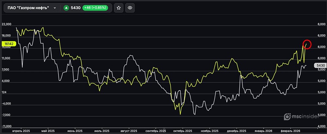Viewport: 327px width, 134px height.
Task: Click the 22,000 left axis label
Action: point(7,25)
